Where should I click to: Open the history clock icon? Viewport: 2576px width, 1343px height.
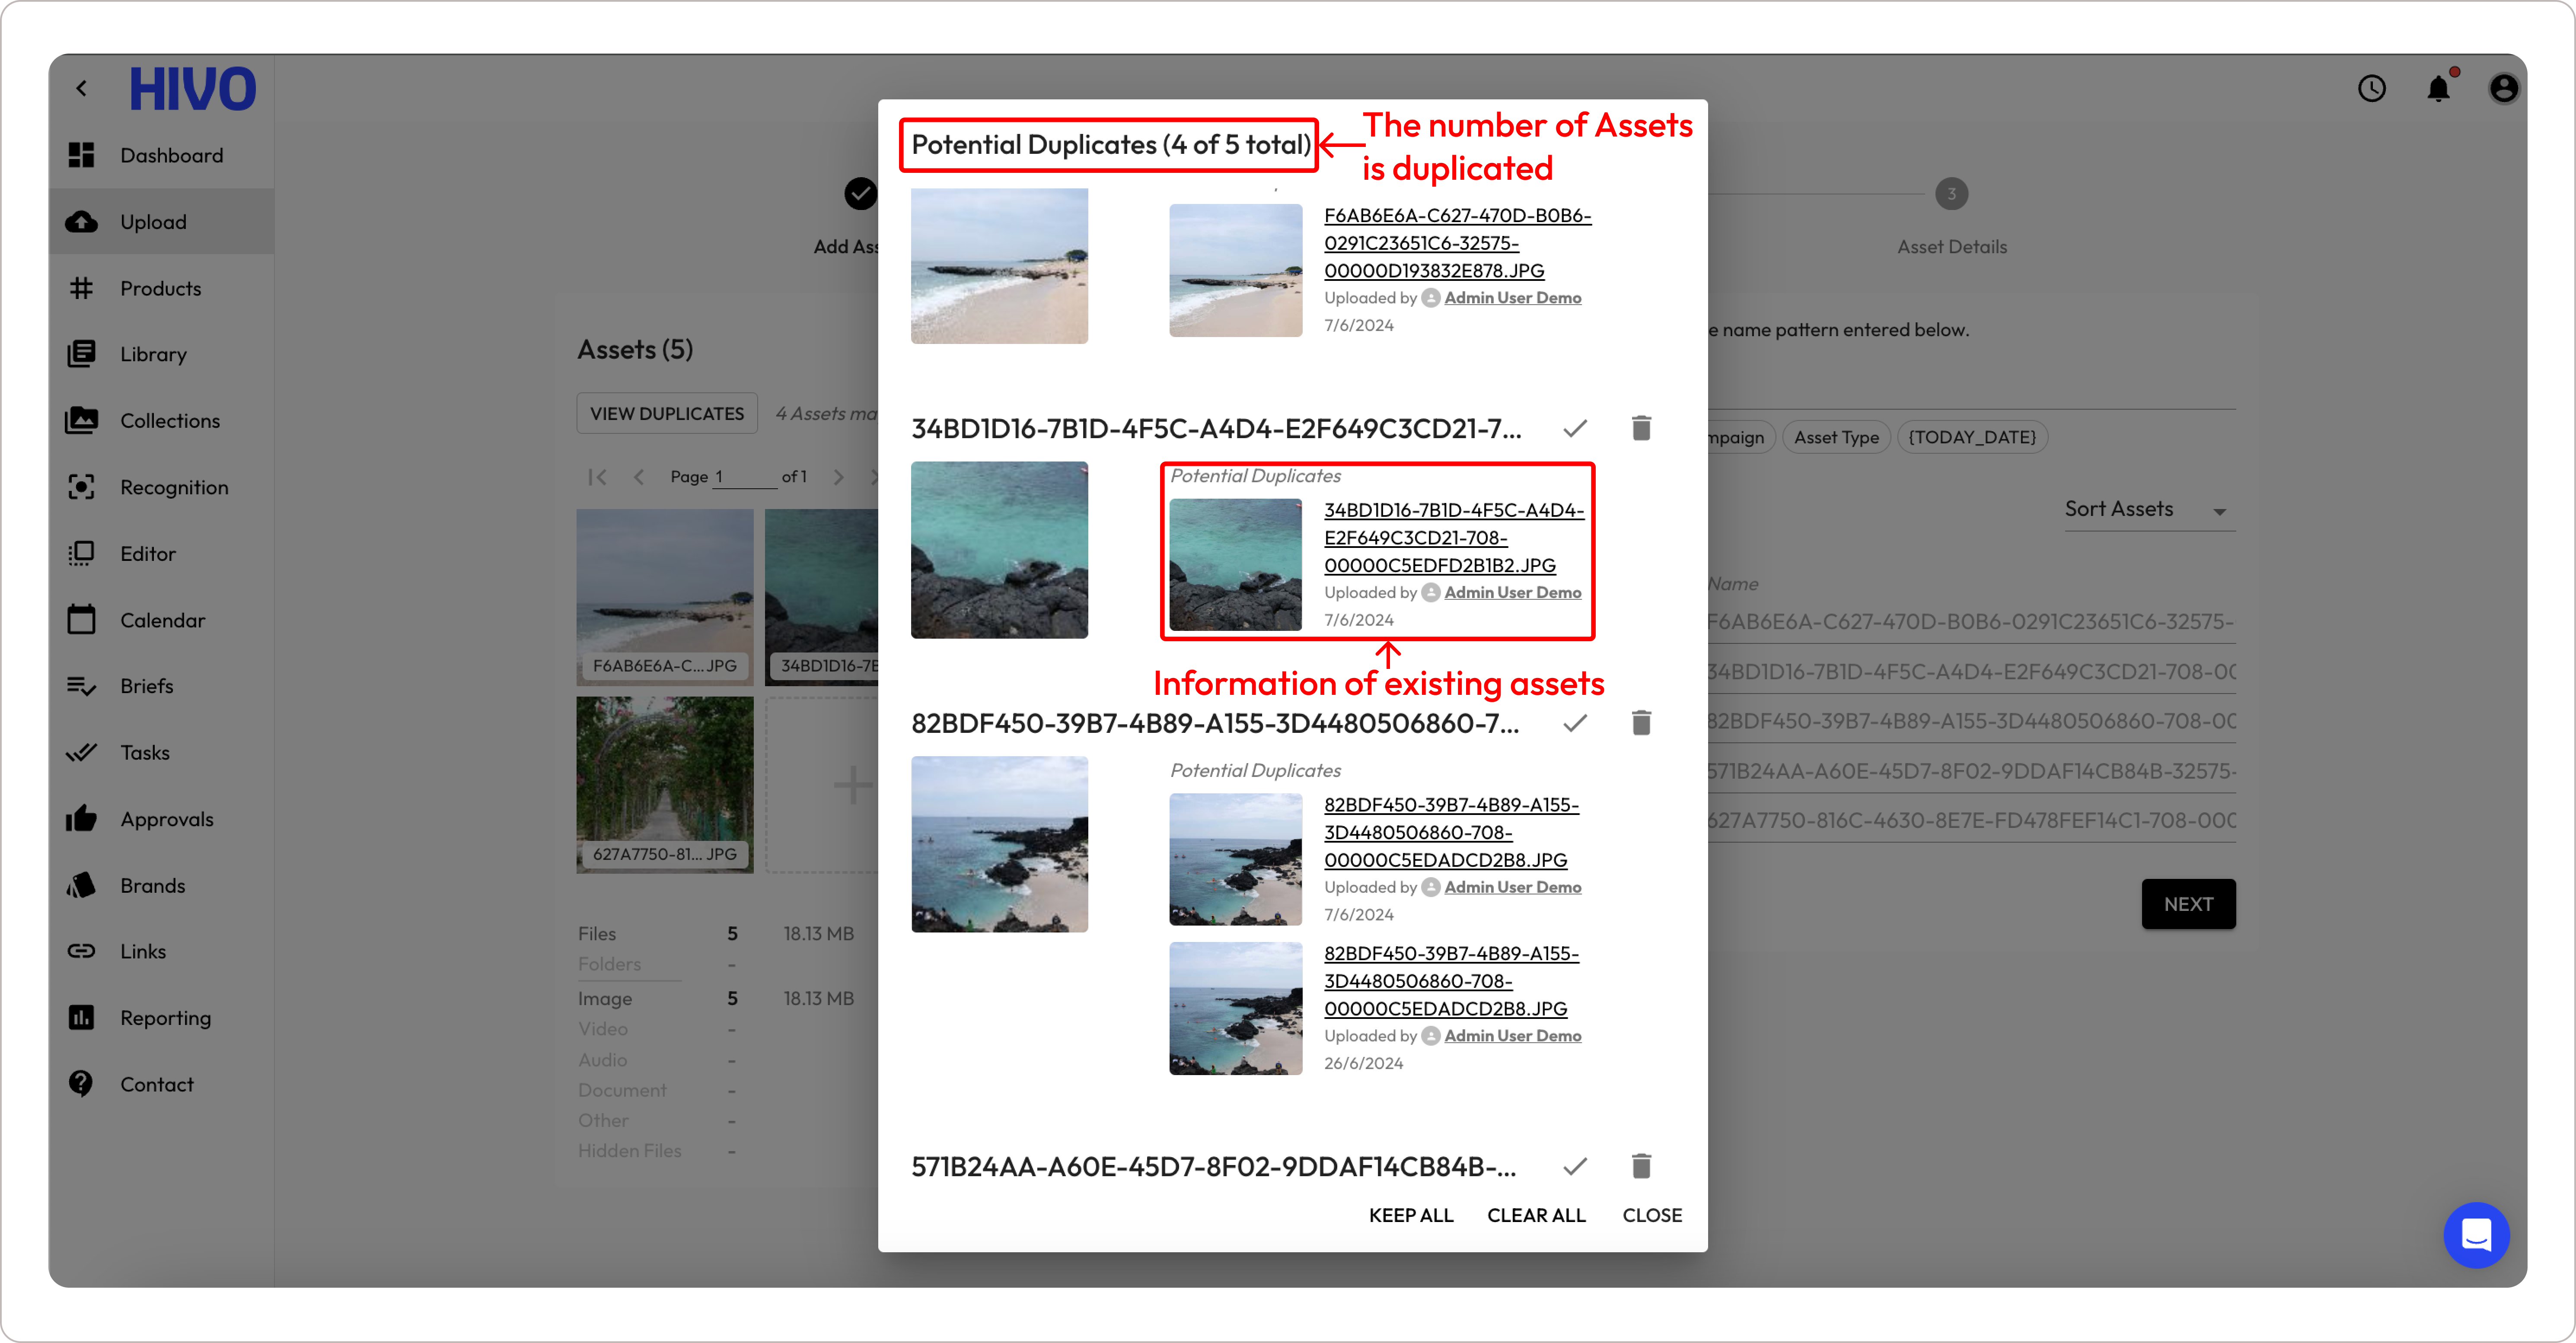[x=2371, y=89]
